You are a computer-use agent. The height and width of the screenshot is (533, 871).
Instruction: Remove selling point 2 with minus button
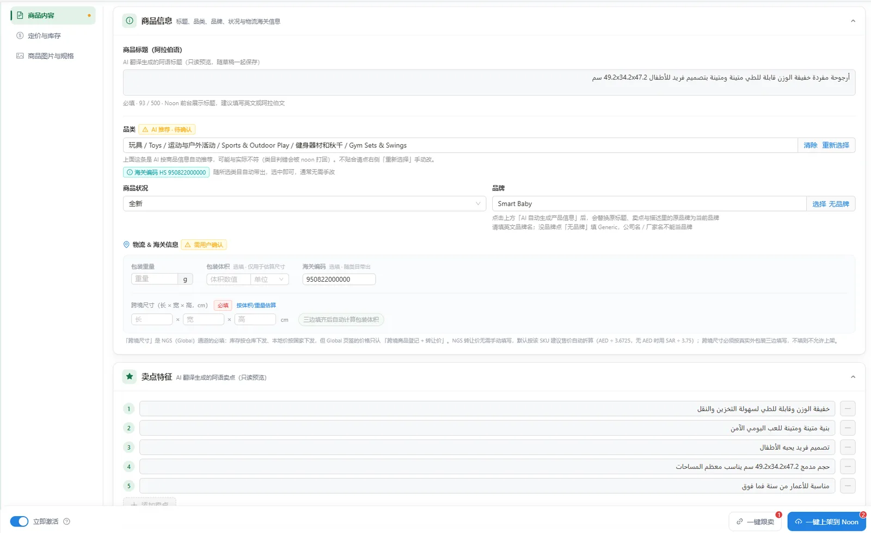[848, 428]
